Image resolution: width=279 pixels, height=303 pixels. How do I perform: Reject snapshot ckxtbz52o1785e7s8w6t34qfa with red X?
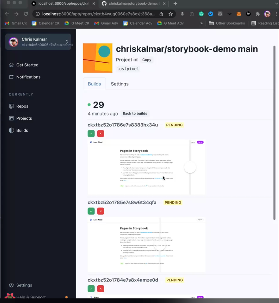point(100,211)
